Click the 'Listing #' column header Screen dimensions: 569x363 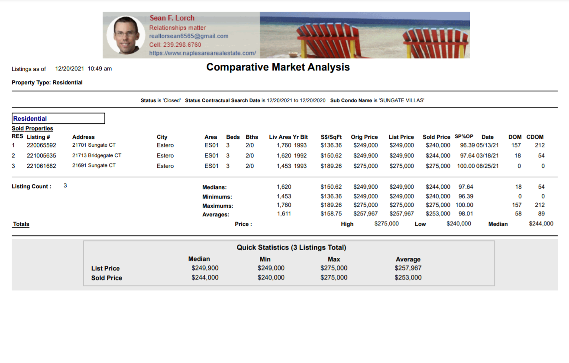click(x=38, y=137)
